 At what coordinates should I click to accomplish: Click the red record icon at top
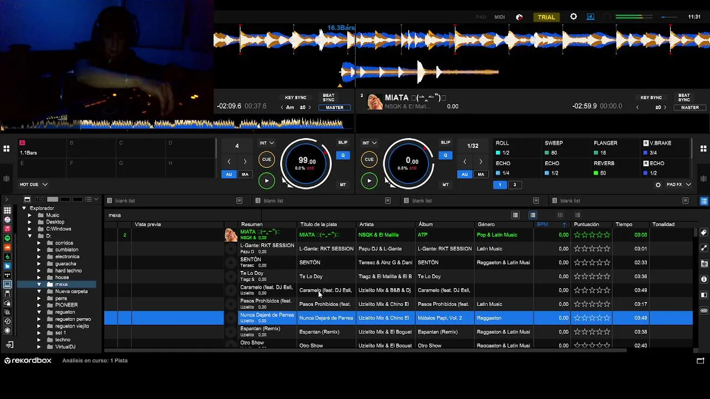[x=519, y=17]
